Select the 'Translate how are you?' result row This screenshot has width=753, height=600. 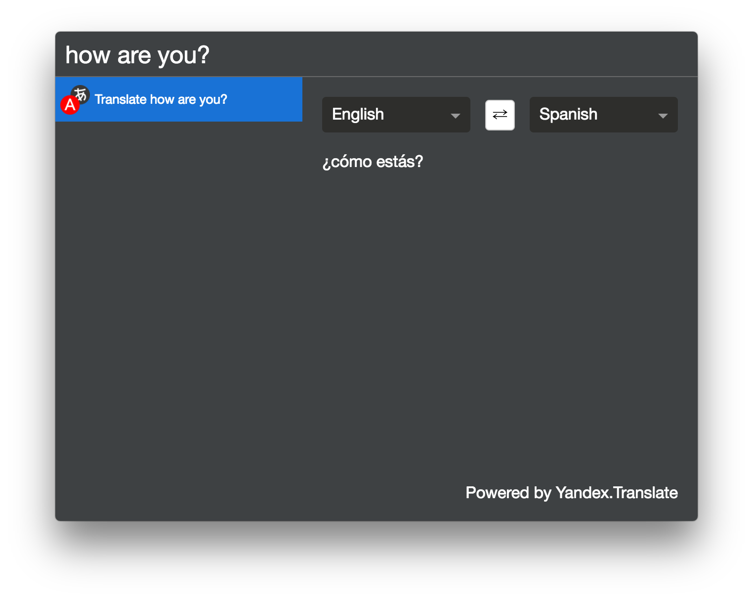coord(179,99)
